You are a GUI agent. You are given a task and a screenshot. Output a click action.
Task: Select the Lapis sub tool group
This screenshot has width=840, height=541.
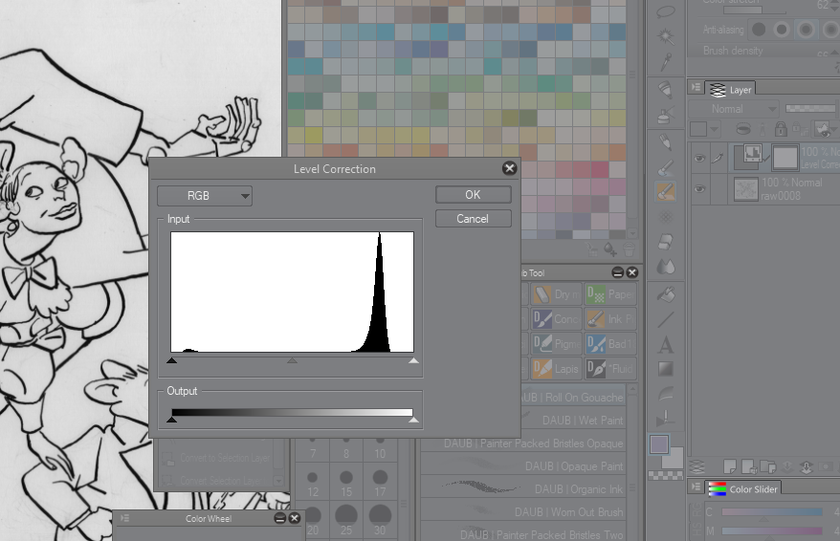point(556,369)
